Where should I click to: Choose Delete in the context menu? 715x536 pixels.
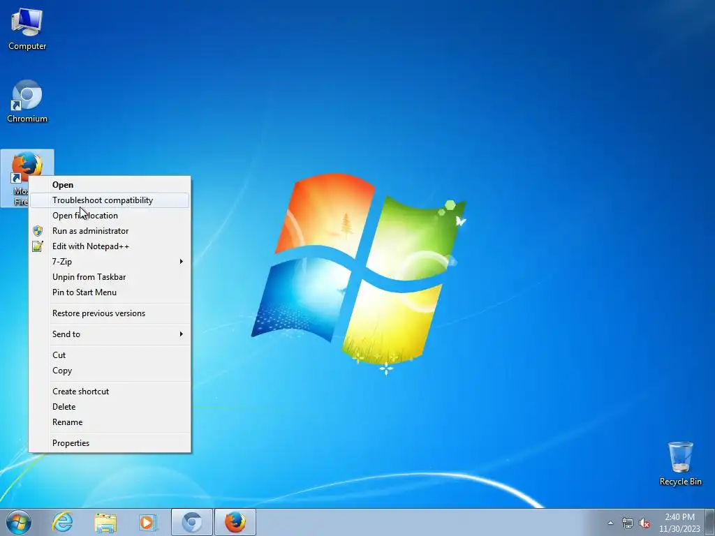[110, 407]
